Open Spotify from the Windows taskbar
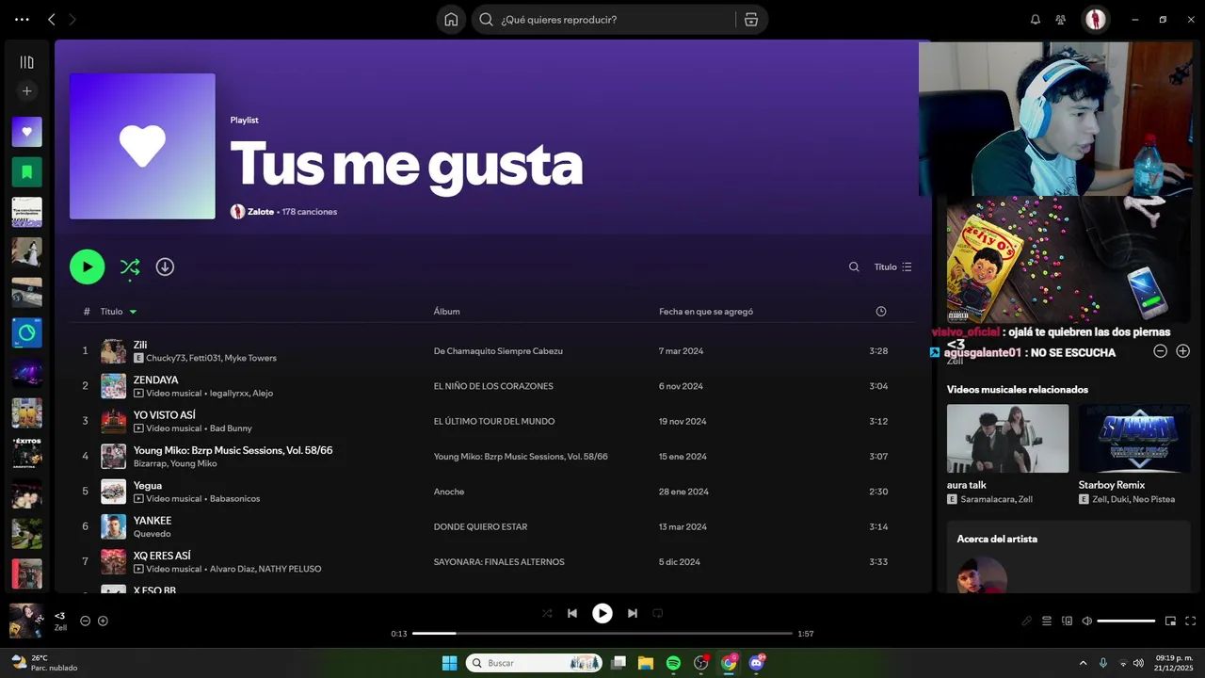Viewport: 1205px width, 678px height. coord(673,663)
